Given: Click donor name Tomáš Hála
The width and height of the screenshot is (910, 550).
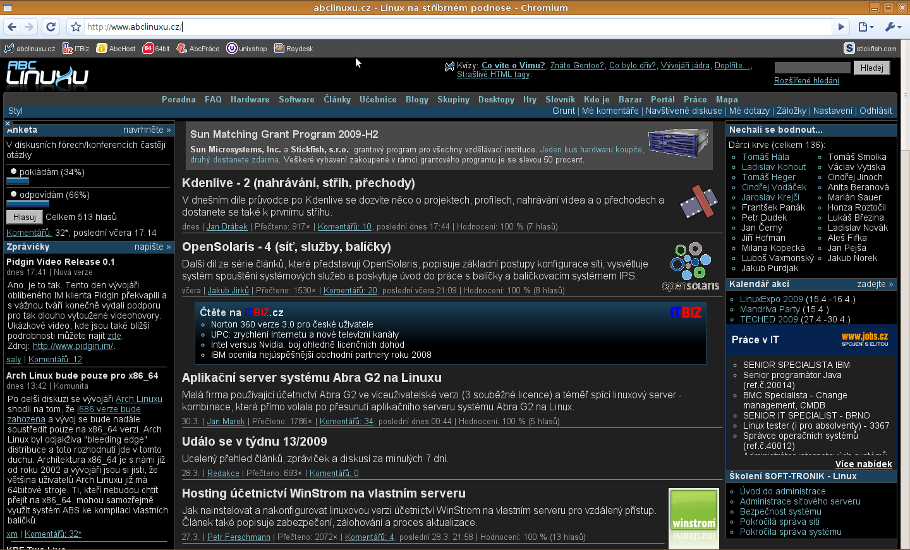Looking at the screenshot, I should point(765,157).
